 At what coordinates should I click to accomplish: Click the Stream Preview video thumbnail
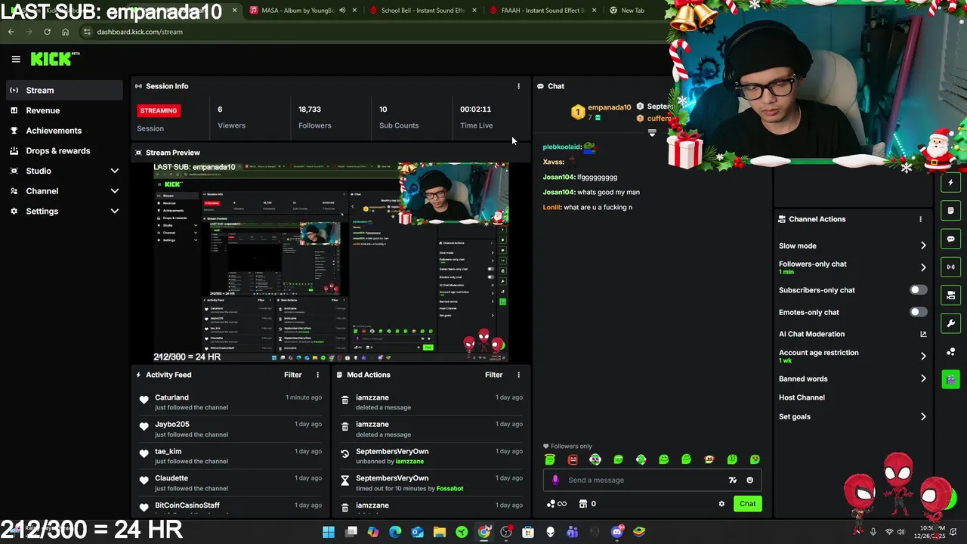331,262
